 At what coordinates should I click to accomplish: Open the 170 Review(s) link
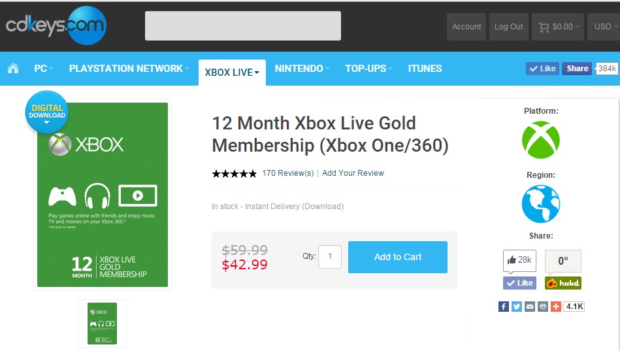[287, 173]
